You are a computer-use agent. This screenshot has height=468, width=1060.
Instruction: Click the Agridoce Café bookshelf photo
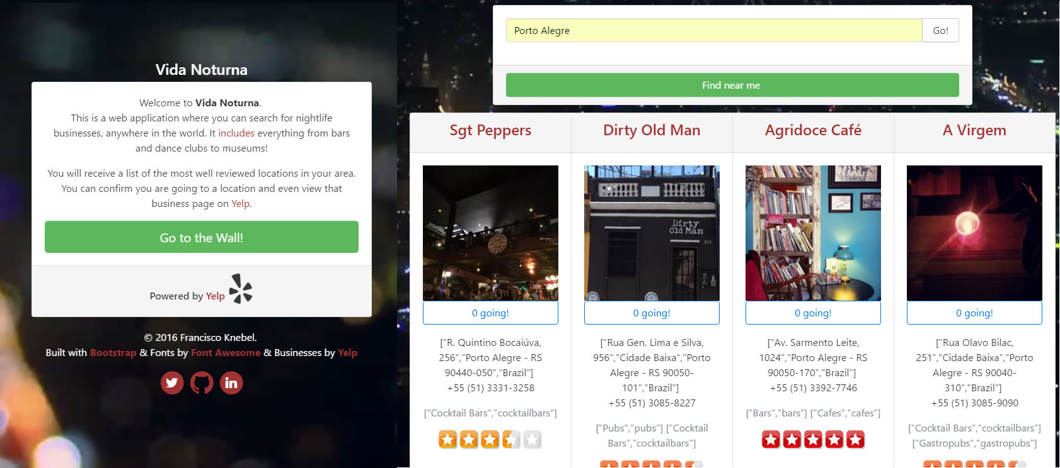(813, 233)
